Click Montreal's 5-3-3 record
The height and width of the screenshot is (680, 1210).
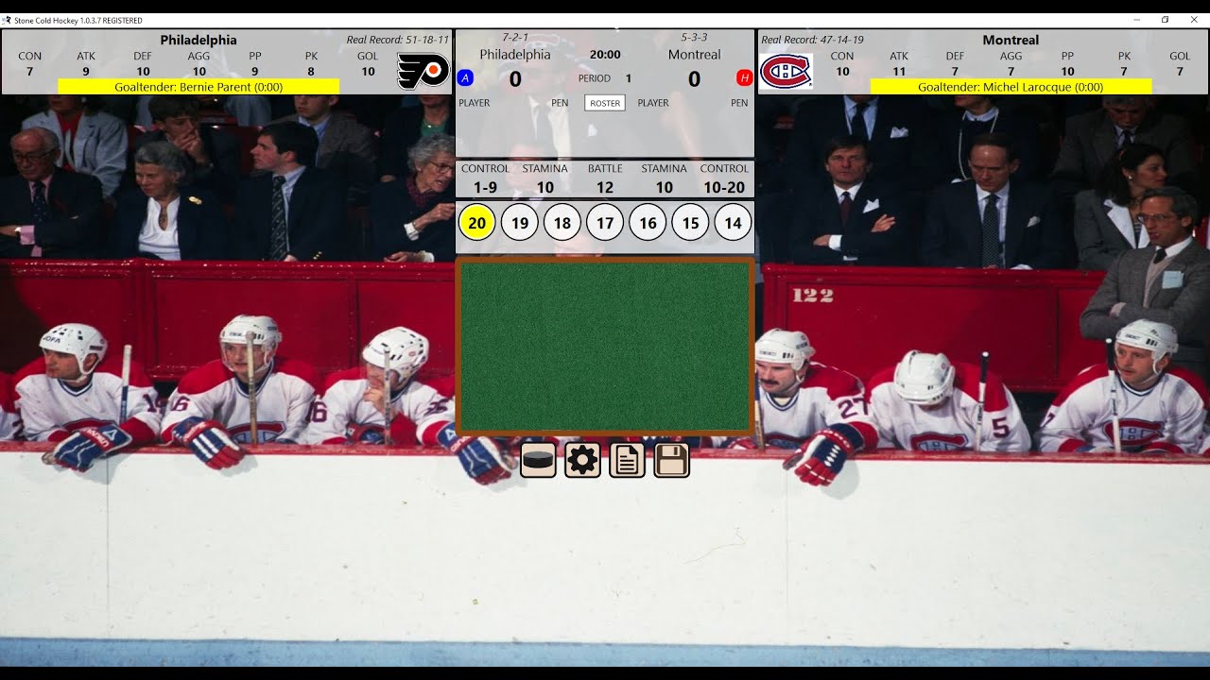tap(694, 38)
